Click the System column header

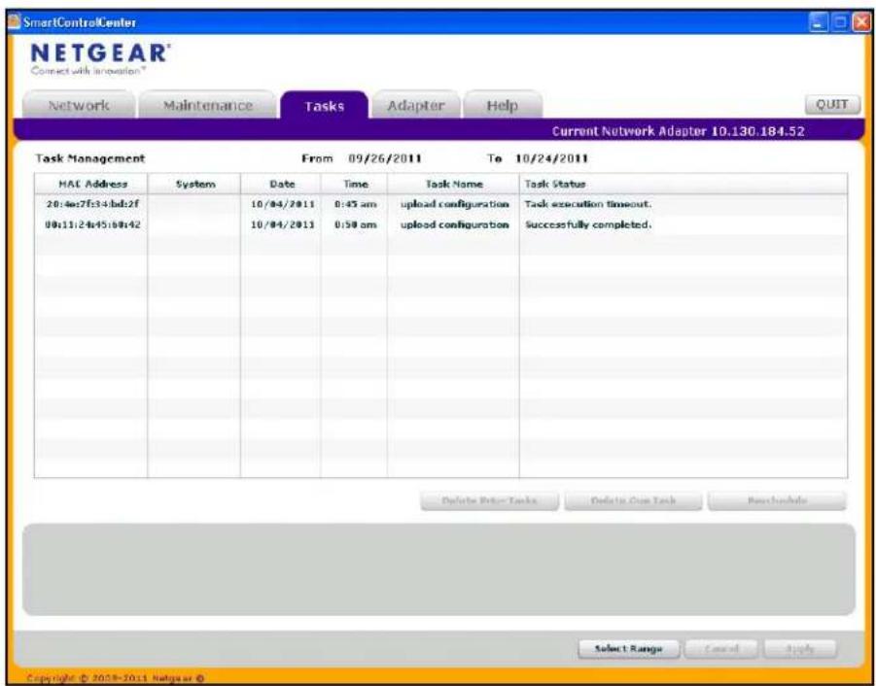click(x=194, y=184)
